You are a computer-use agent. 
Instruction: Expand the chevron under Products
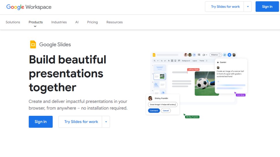click(x=35, y=27)
